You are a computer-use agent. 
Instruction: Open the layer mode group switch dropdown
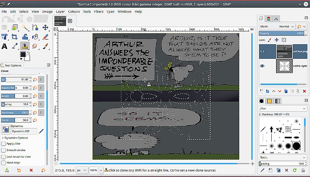[x=302, y=26]
